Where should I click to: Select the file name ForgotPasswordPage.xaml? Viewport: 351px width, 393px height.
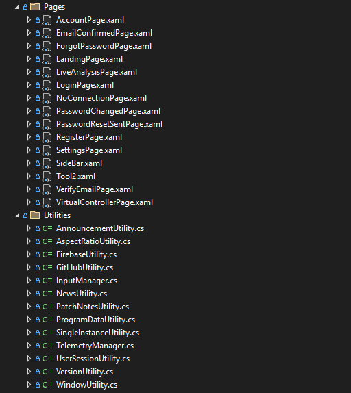click(x=104, y=46)
